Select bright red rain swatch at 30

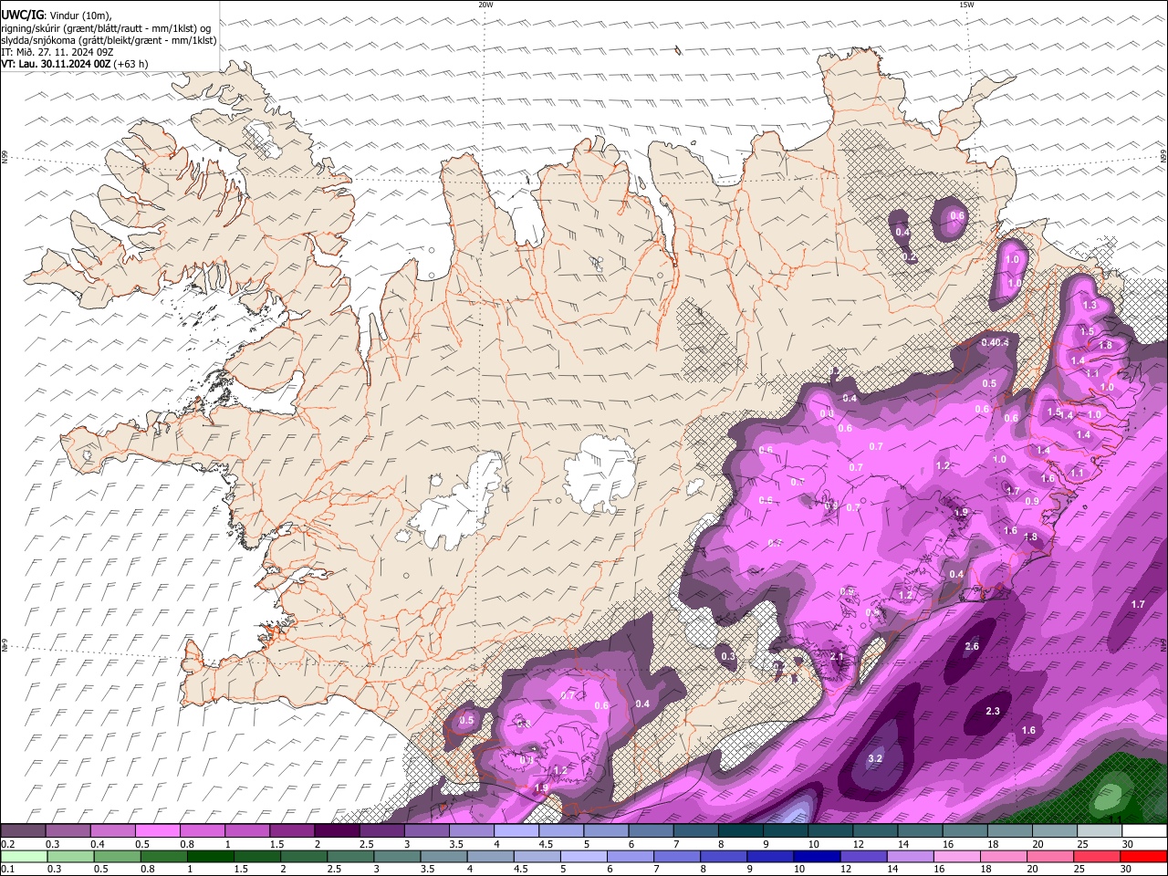coord(1145,857)
